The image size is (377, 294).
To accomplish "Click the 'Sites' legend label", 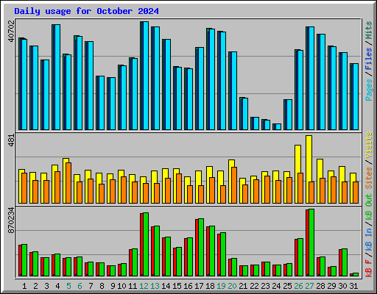I will 369,178.
